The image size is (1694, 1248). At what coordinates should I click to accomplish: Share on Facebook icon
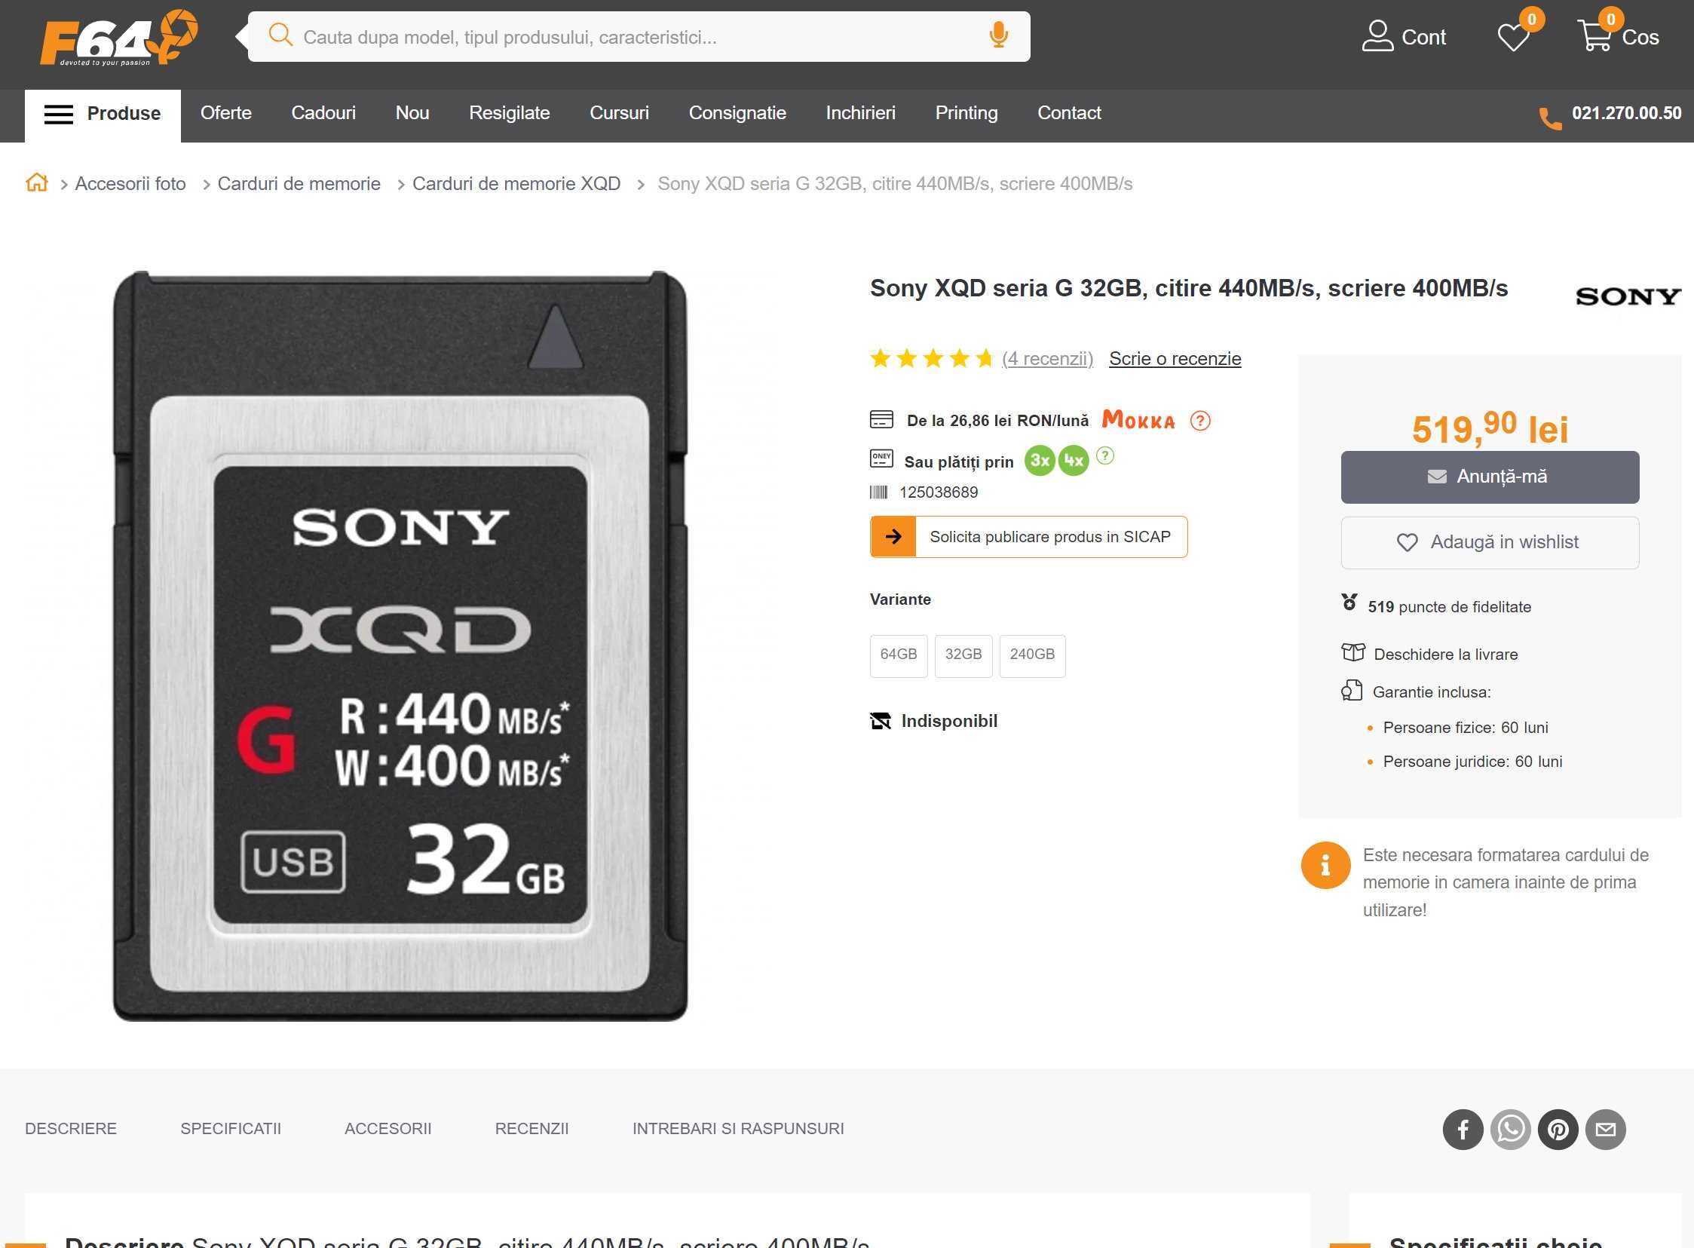1463,1130
